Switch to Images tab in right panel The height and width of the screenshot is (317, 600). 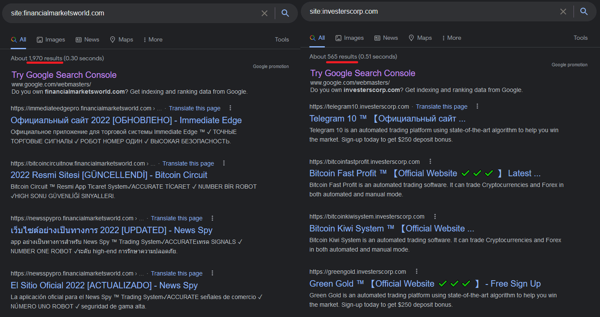pos(350,38)
